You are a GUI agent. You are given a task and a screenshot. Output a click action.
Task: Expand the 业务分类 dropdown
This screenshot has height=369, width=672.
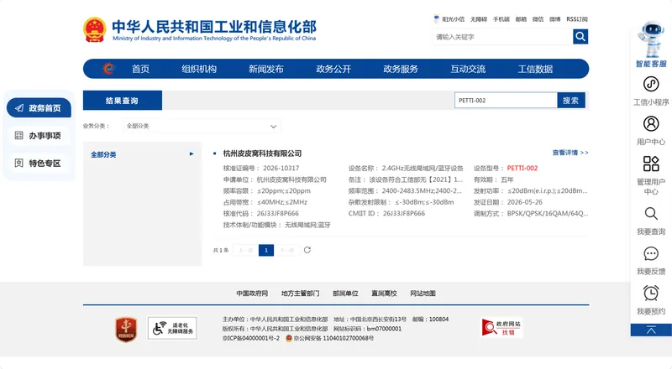coord(201,127)
